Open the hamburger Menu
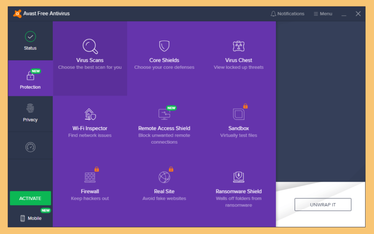 pos(323,14)
